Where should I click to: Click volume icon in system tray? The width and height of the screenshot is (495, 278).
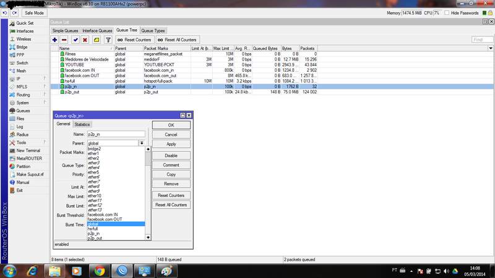click(x=446, y=271)
